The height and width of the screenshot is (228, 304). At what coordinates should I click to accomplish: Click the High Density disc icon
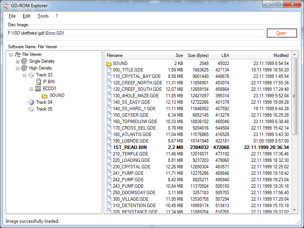click(24, 68)
